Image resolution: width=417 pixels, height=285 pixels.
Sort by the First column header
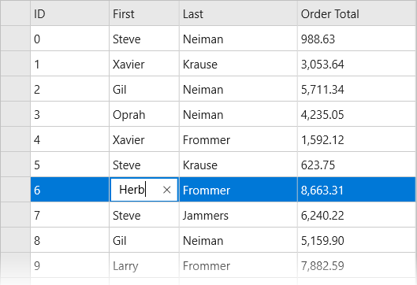(x=144, y=13)
